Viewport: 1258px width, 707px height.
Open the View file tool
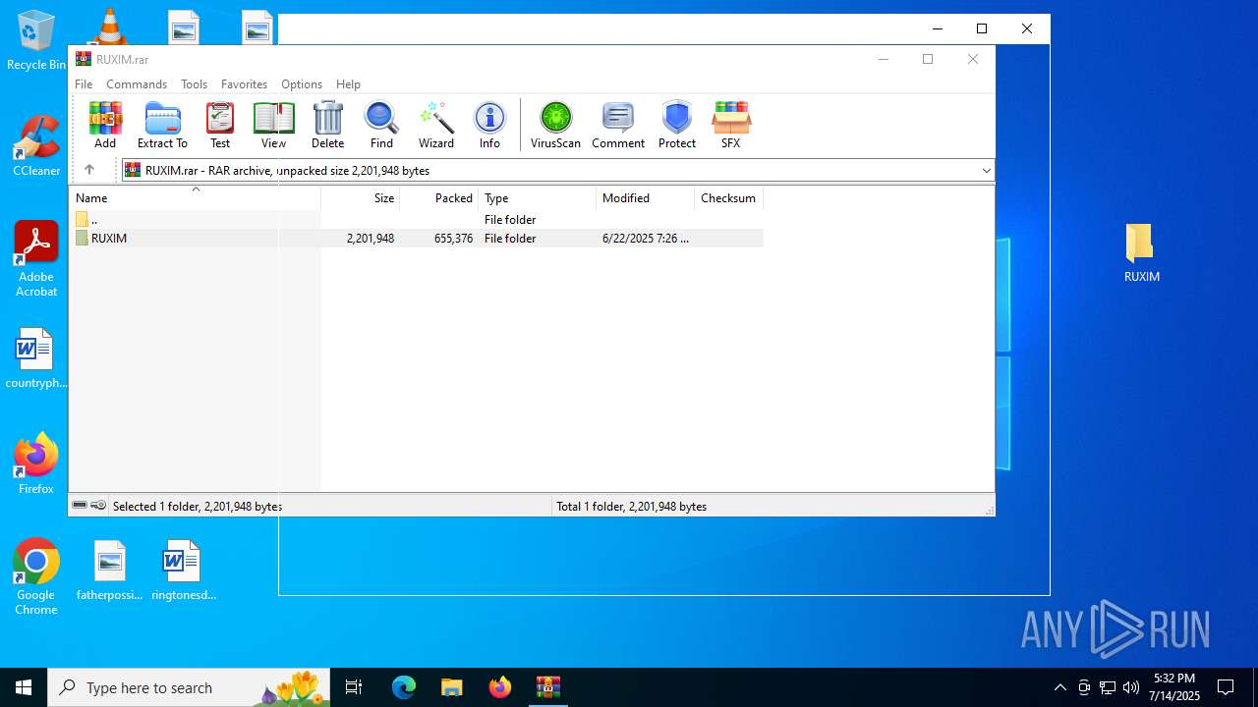(273, 125)
